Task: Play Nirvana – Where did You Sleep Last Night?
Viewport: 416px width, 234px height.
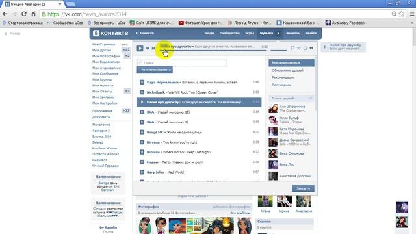Action: 142,152
